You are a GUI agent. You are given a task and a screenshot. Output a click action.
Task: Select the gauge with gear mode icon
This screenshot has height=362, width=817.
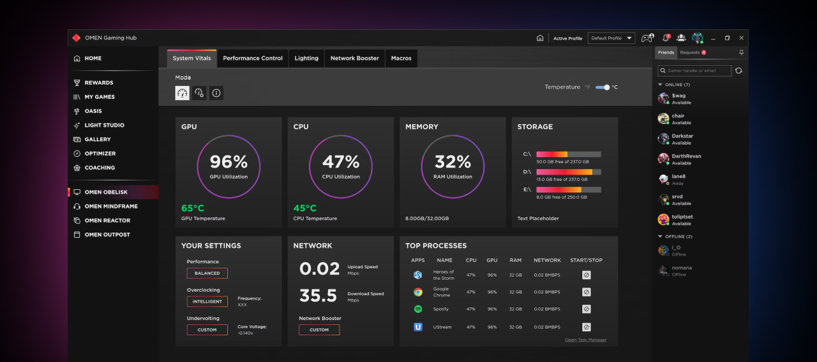coord(199,93)
